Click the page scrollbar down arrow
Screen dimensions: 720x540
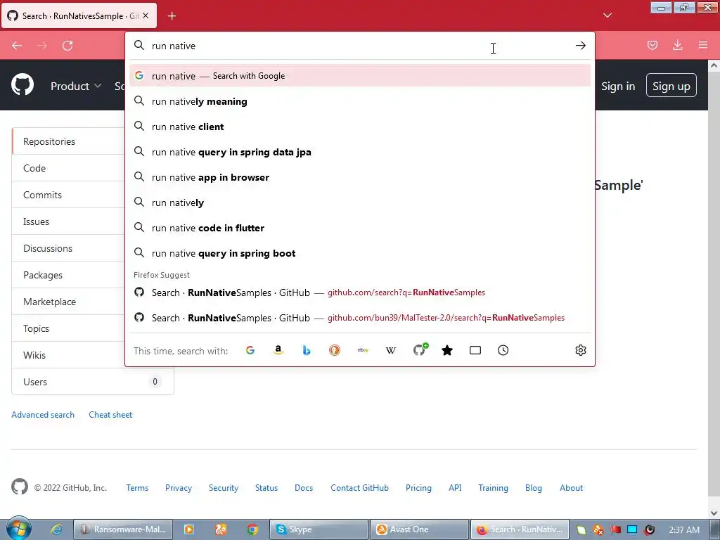714,513
